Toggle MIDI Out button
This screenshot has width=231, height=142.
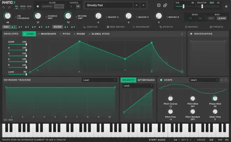pos(211,18)
